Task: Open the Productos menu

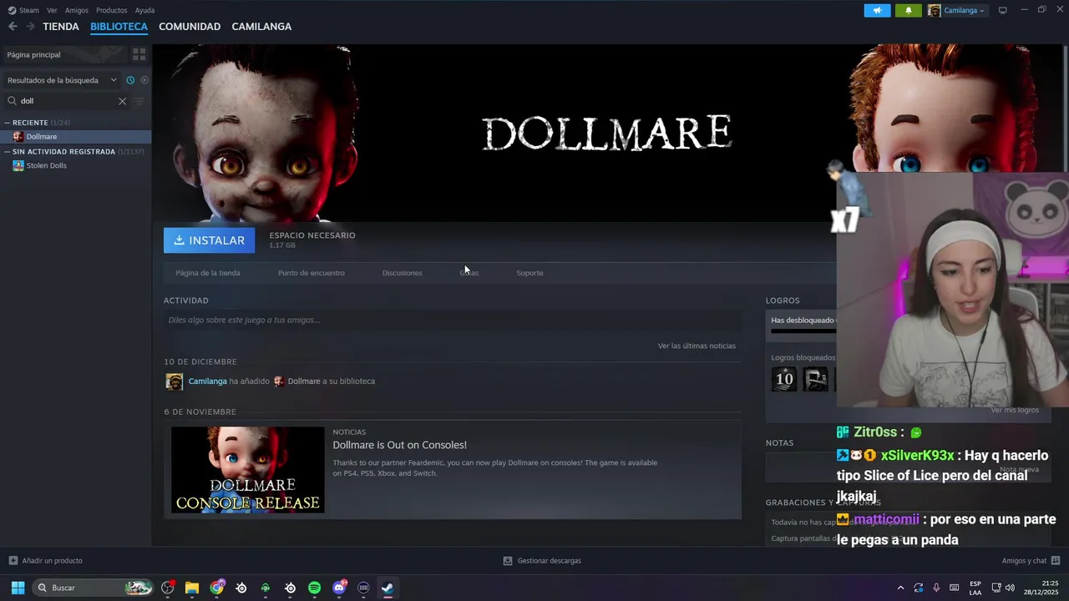Action: [112, 10]
